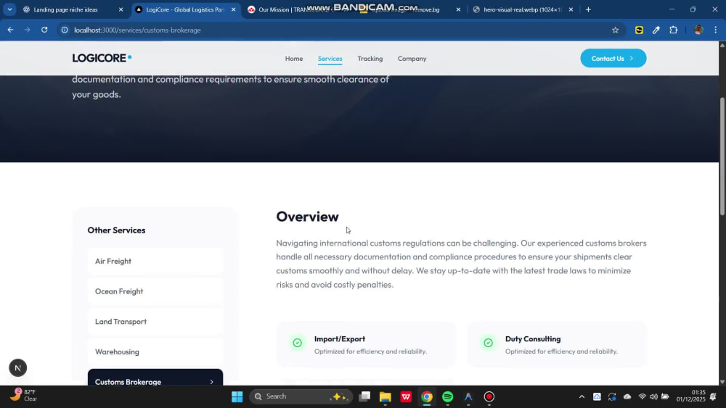Open the weather widget showing 82°F
This screenshot has height=408, width=726.
click(x=24, y=396)
